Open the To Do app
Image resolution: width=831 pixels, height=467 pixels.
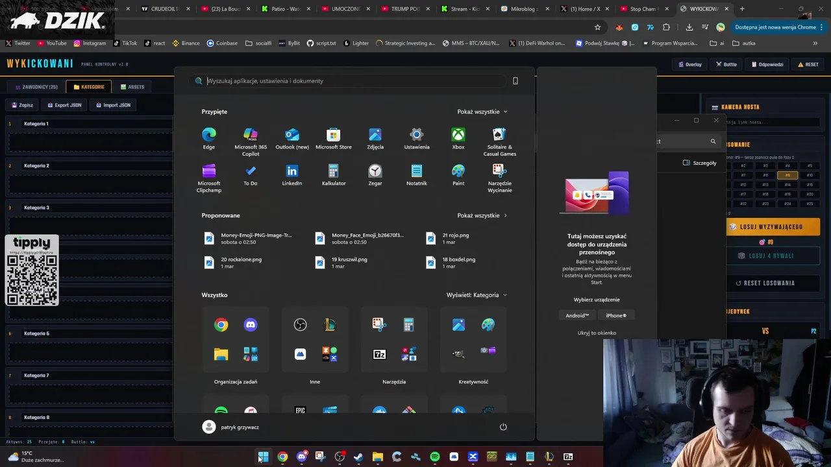click(251, 174)
